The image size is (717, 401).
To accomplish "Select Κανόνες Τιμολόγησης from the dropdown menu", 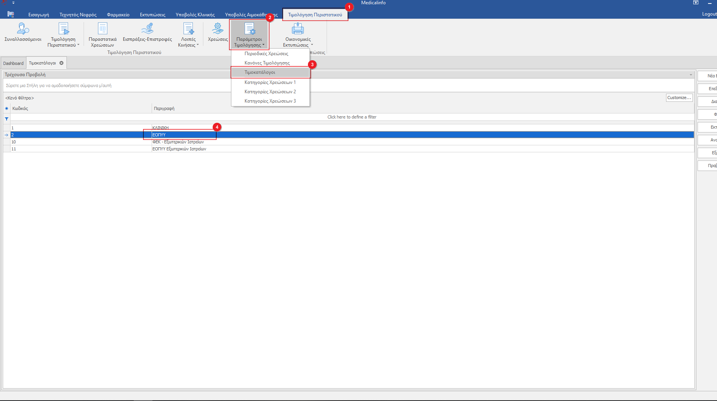I will click(267, 63).
